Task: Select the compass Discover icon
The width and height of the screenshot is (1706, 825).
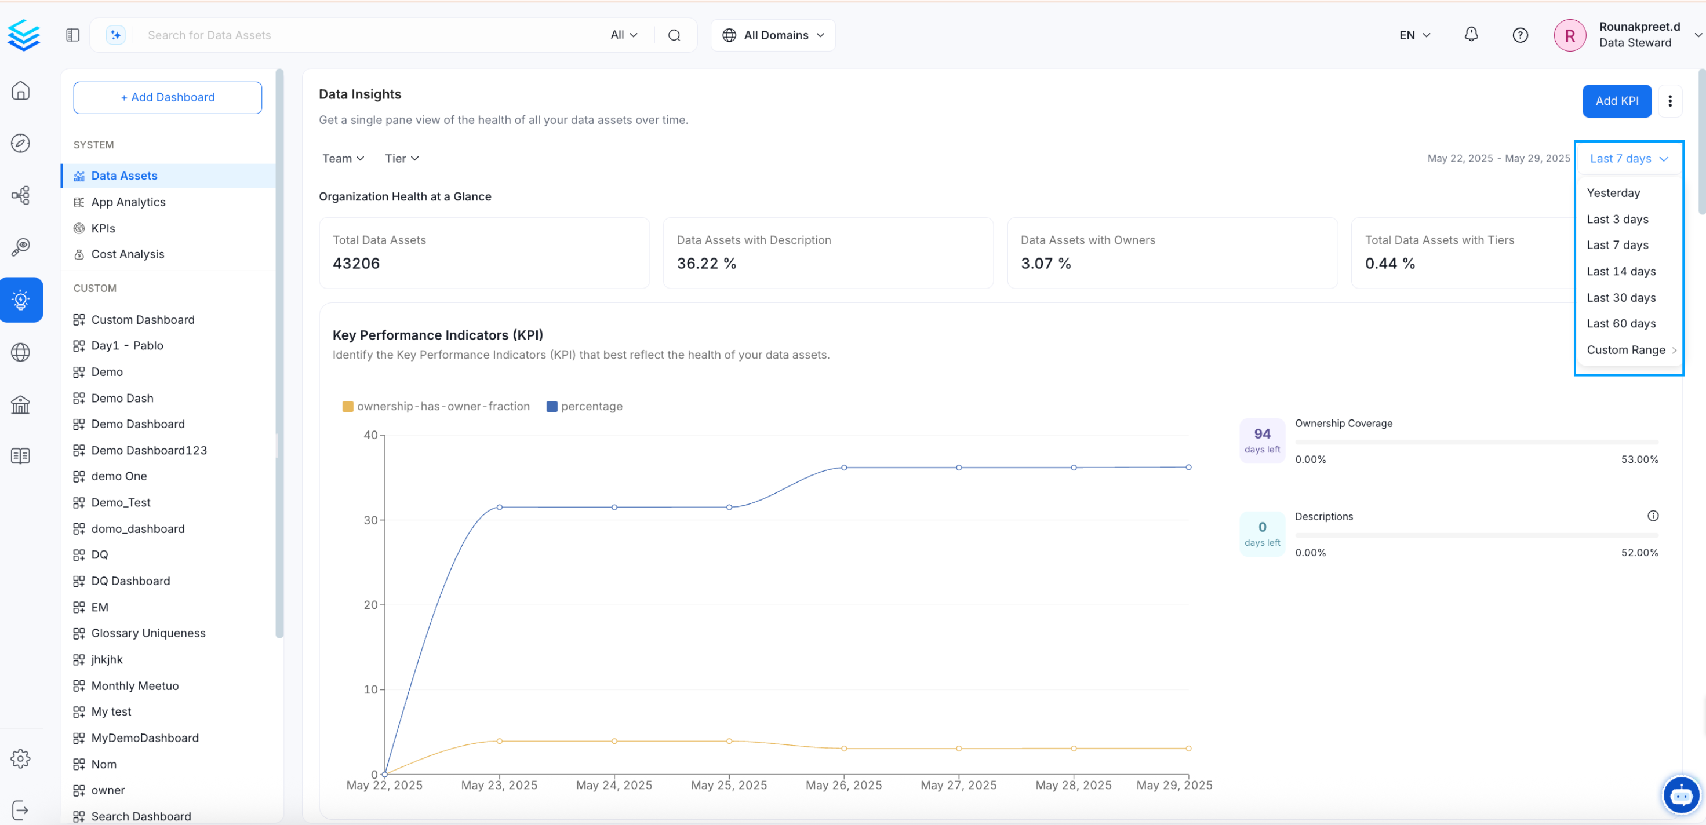Action: (20, 143)
